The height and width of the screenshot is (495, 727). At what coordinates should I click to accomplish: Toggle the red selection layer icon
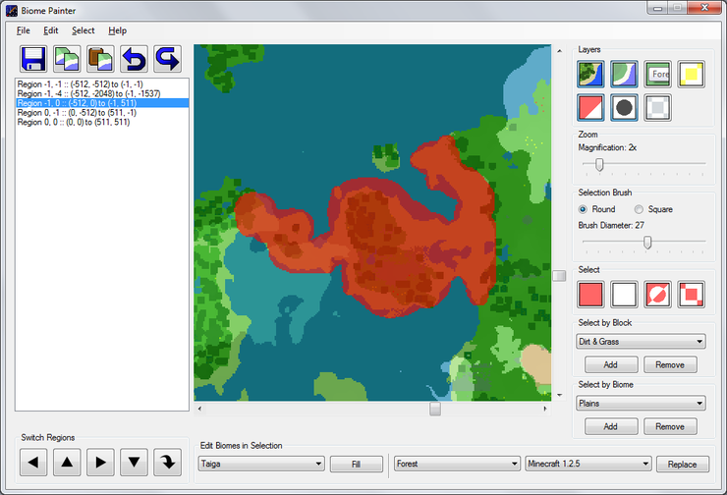click(590, 107)
